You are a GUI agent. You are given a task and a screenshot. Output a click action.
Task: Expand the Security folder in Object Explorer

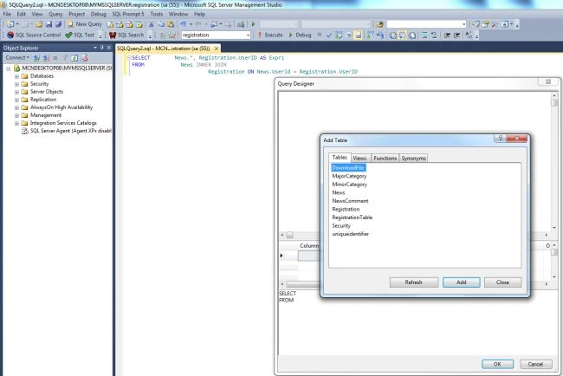point(16,84)
